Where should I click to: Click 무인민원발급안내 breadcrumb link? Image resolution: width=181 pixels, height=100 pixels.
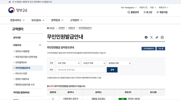pyautogui.click(x=85, y=28)
